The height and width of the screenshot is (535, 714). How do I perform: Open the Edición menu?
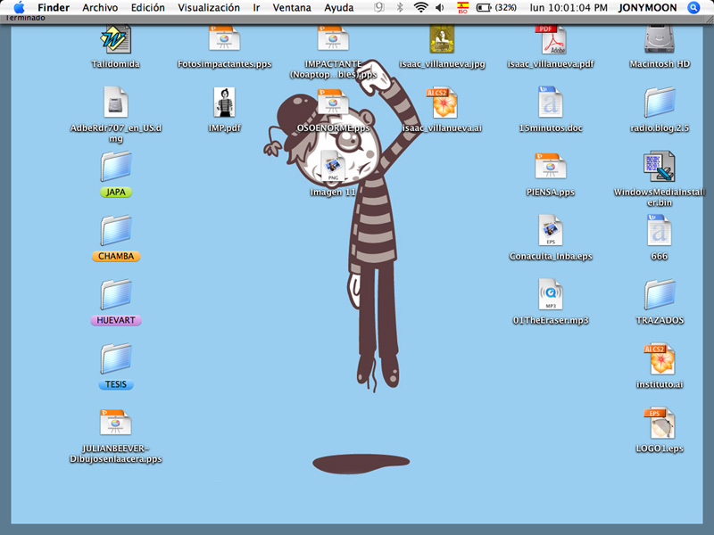point(147,8)
